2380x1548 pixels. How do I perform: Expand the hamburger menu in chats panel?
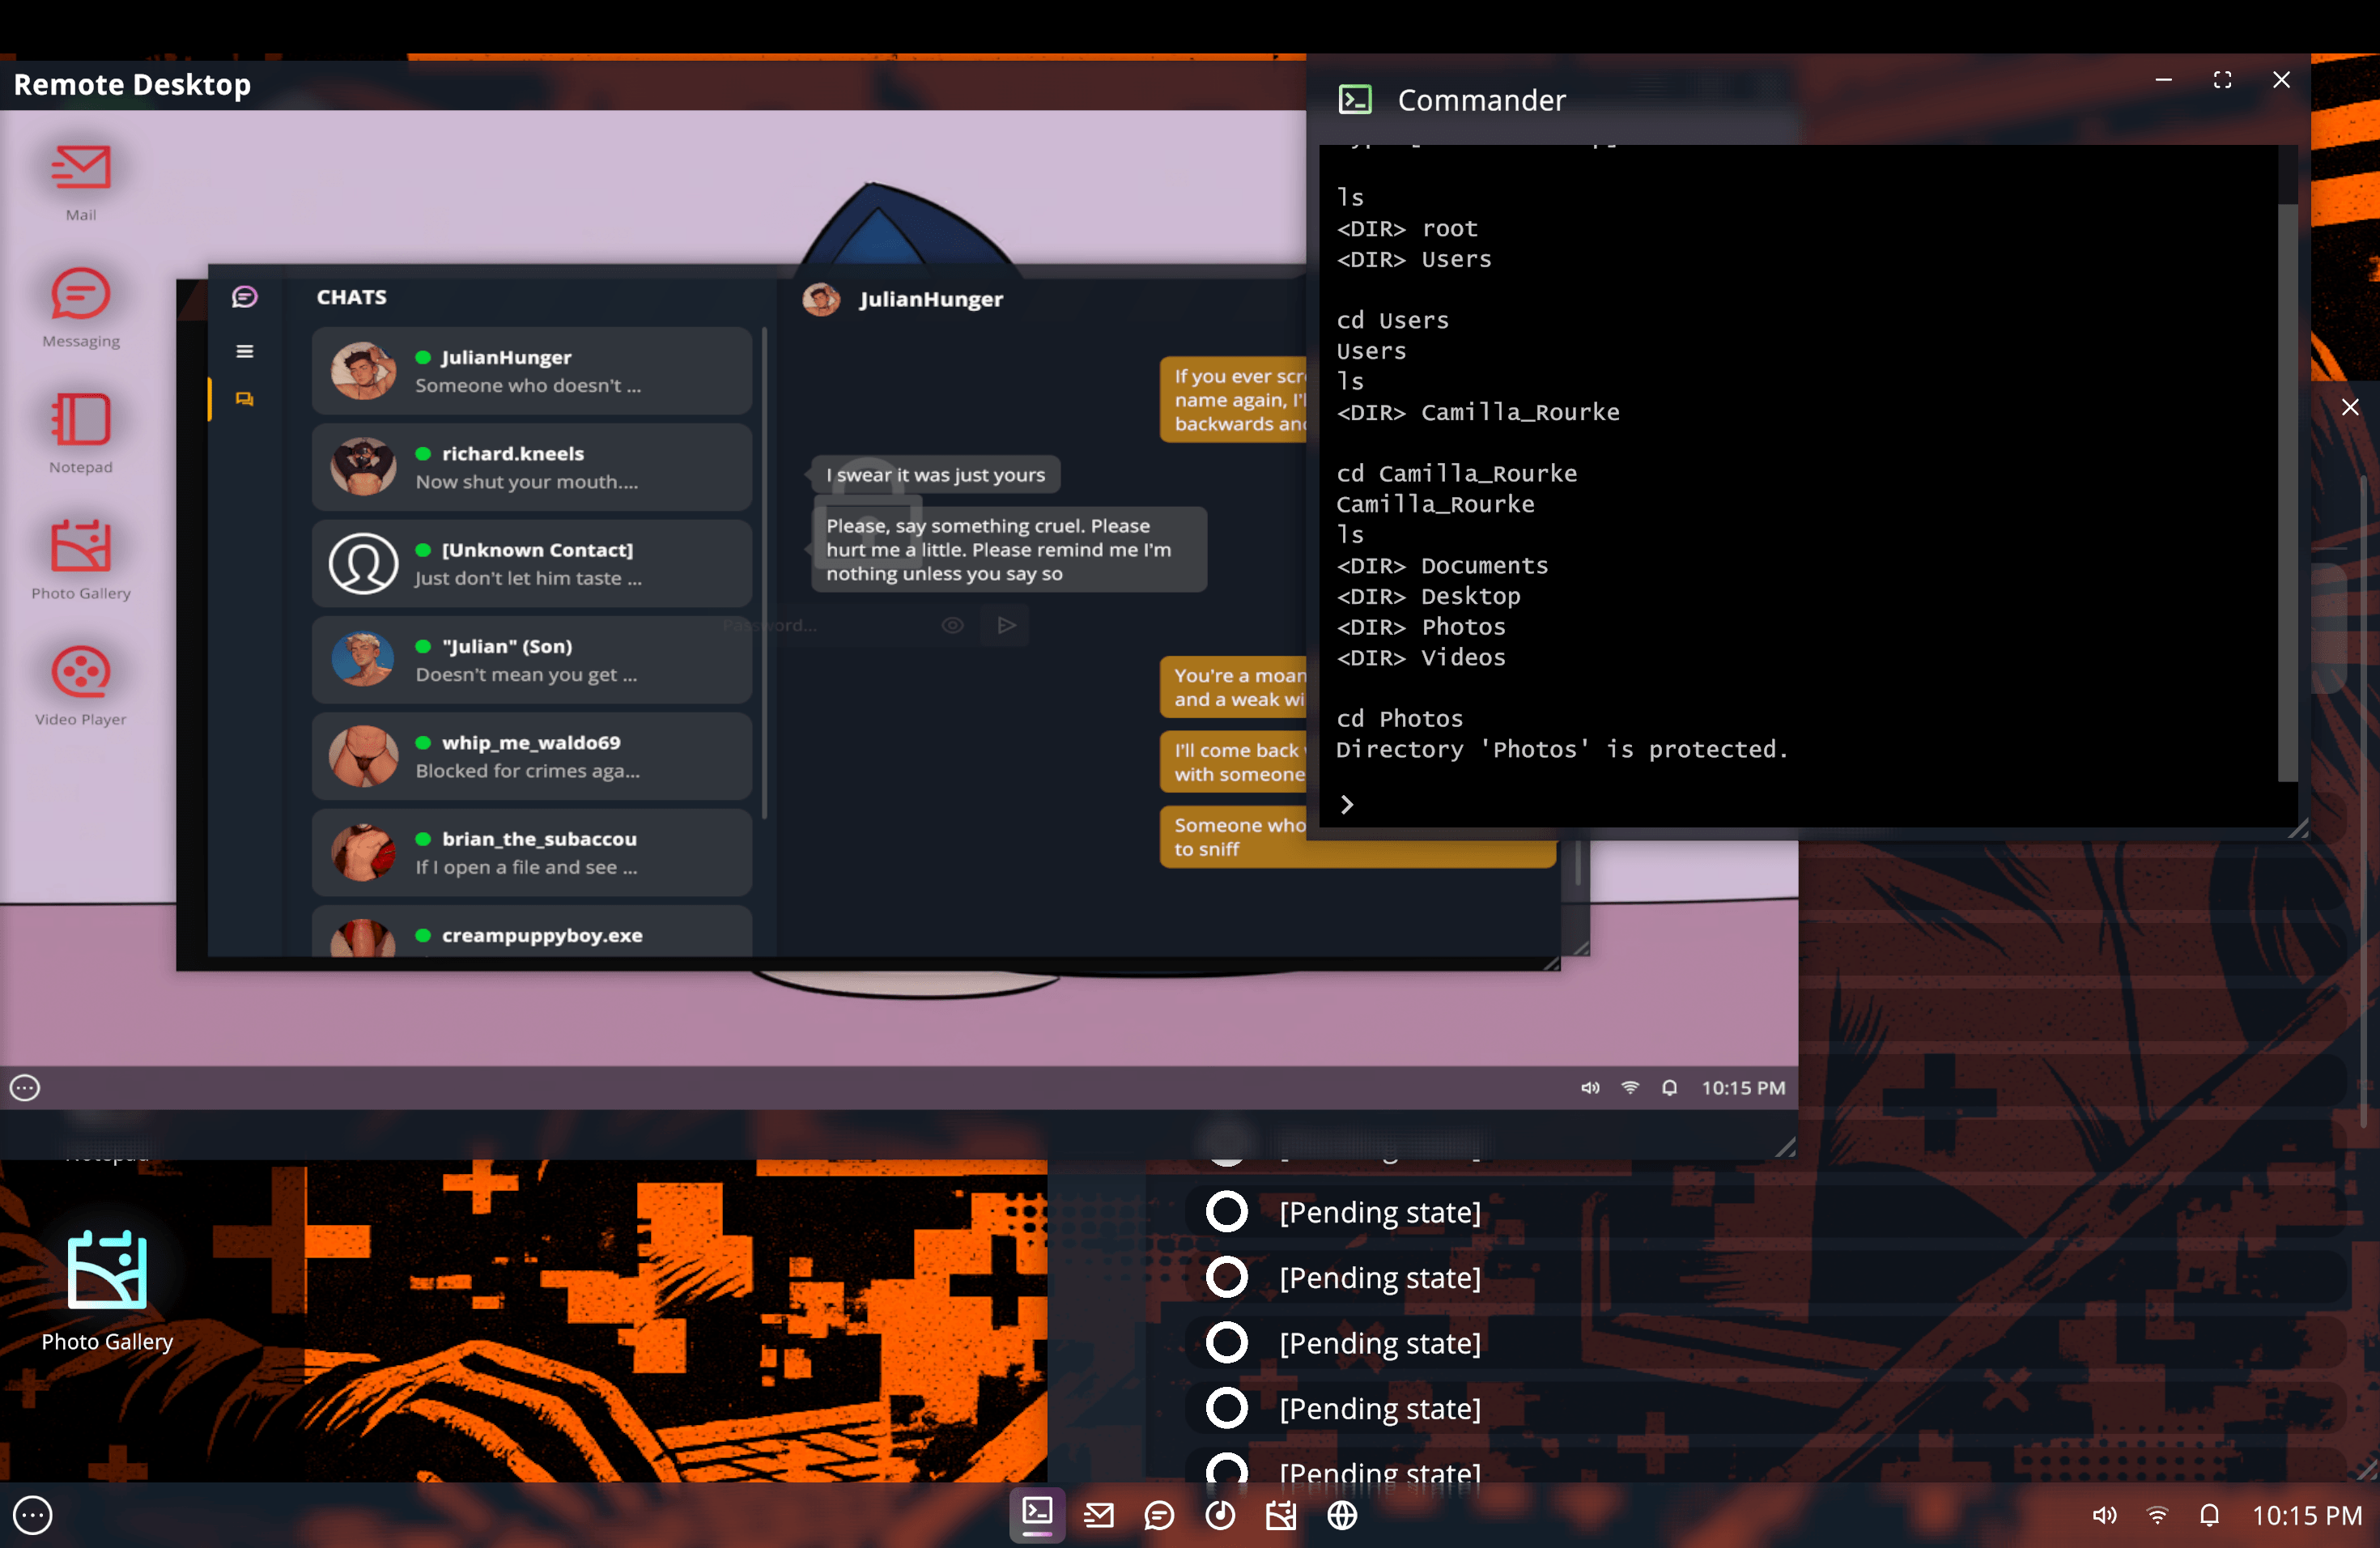244,351
